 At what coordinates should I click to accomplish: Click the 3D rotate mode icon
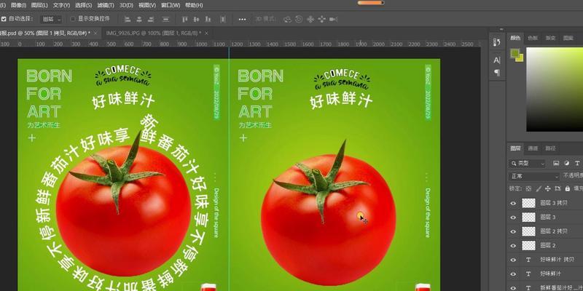click(287, 20)
